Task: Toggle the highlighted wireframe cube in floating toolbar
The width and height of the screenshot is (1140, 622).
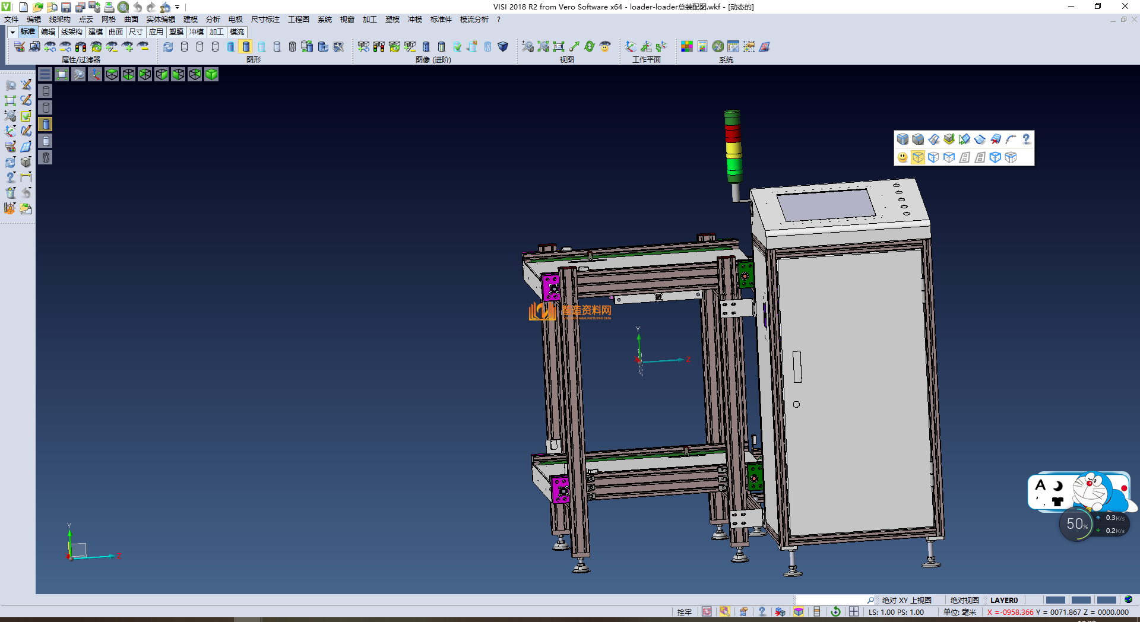Action: (x=918, y=157)
